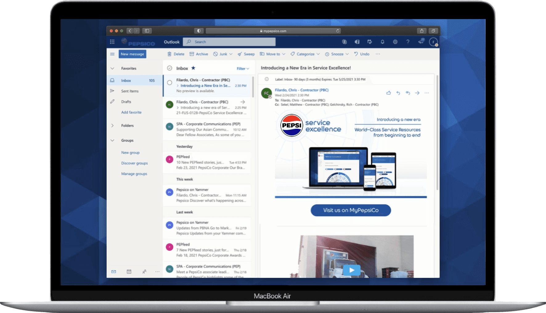Open Outlook settings gear icon
The height and width of the screenshot is (313, 546).
click(395, 42)
